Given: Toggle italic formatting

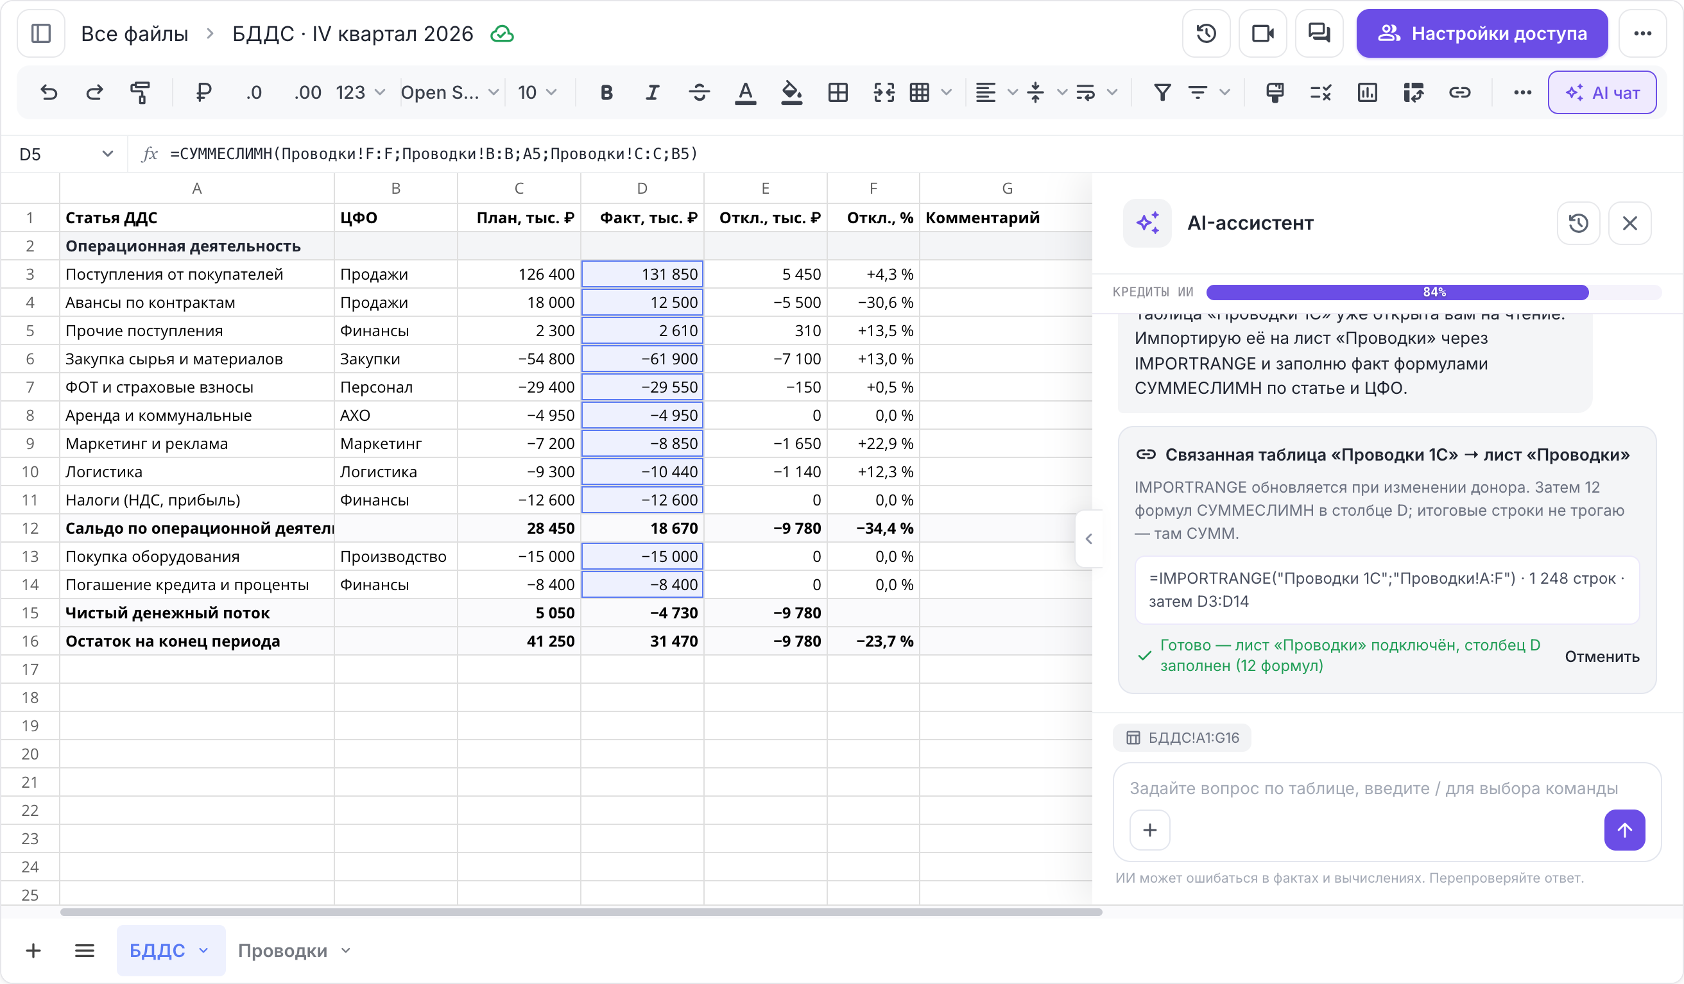Looking at the screenshot, I should tap(652, 92).
